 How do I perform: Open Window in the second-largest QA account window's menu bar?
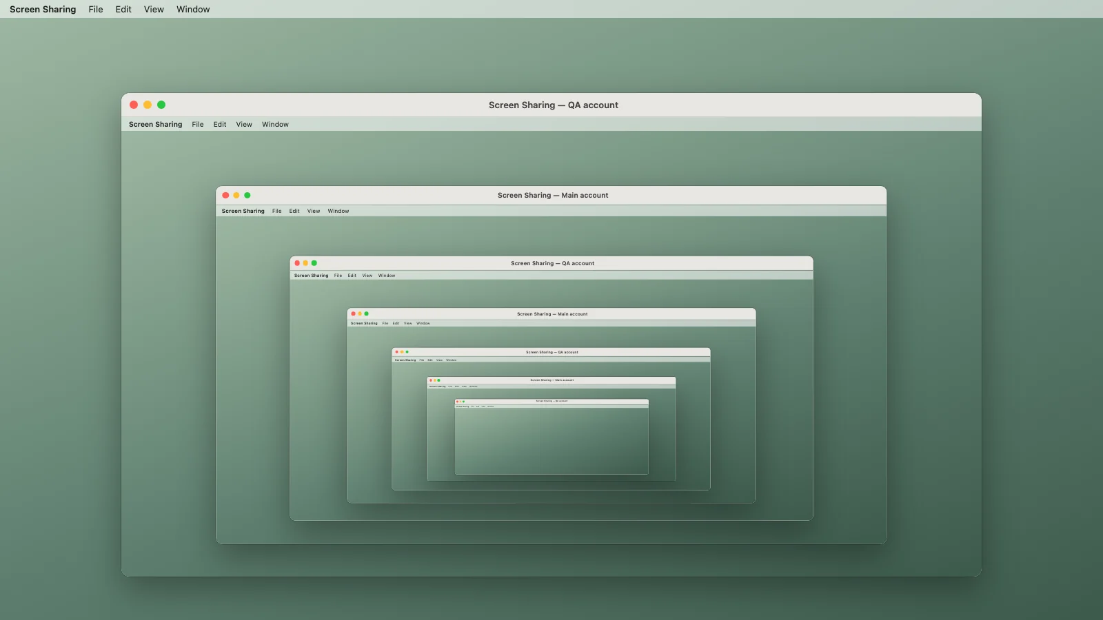tap(387, 276)
